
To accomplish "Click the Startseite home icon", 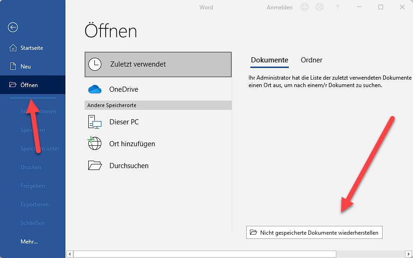I will [13, 48].
